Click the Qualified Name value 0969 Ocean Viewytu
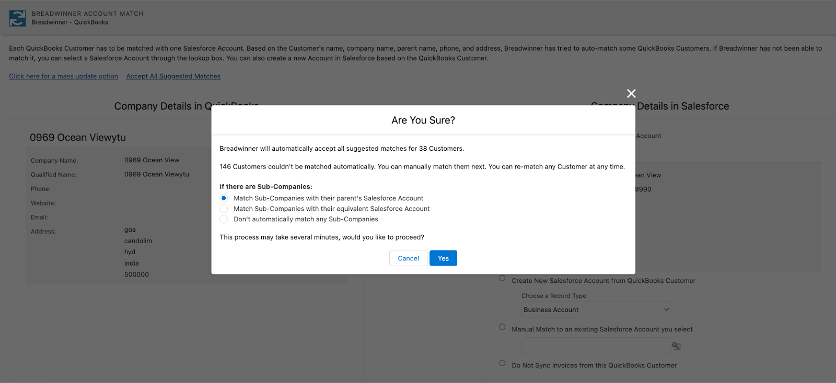Viewport: 836px width, 383px height. [157, 174]
